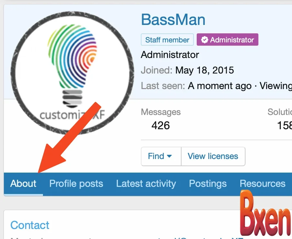Image resolution: width=292 pixels, height=239 pixels.
Task: Click the Bxen logo watermark
Action: tap(266, 214)
